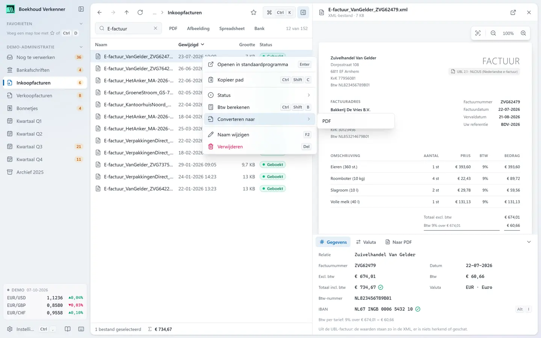Refresh the Inkoopfacturen folder
Image resolution: width=541 pixels, height=338 pixels.
coord(140,12)
